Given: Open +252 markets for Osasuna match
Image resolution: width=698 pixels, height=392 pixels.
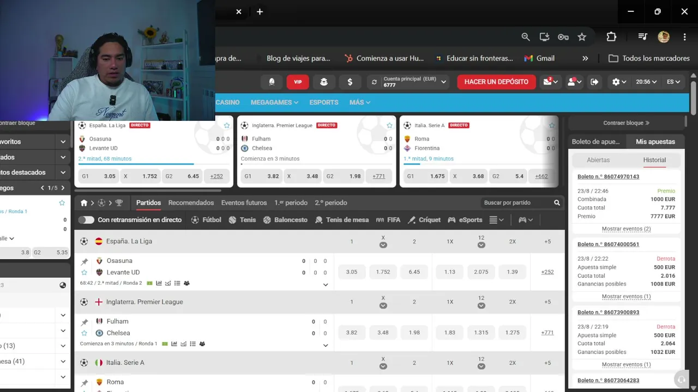Looking at the screenshot, I should [547, 272].
